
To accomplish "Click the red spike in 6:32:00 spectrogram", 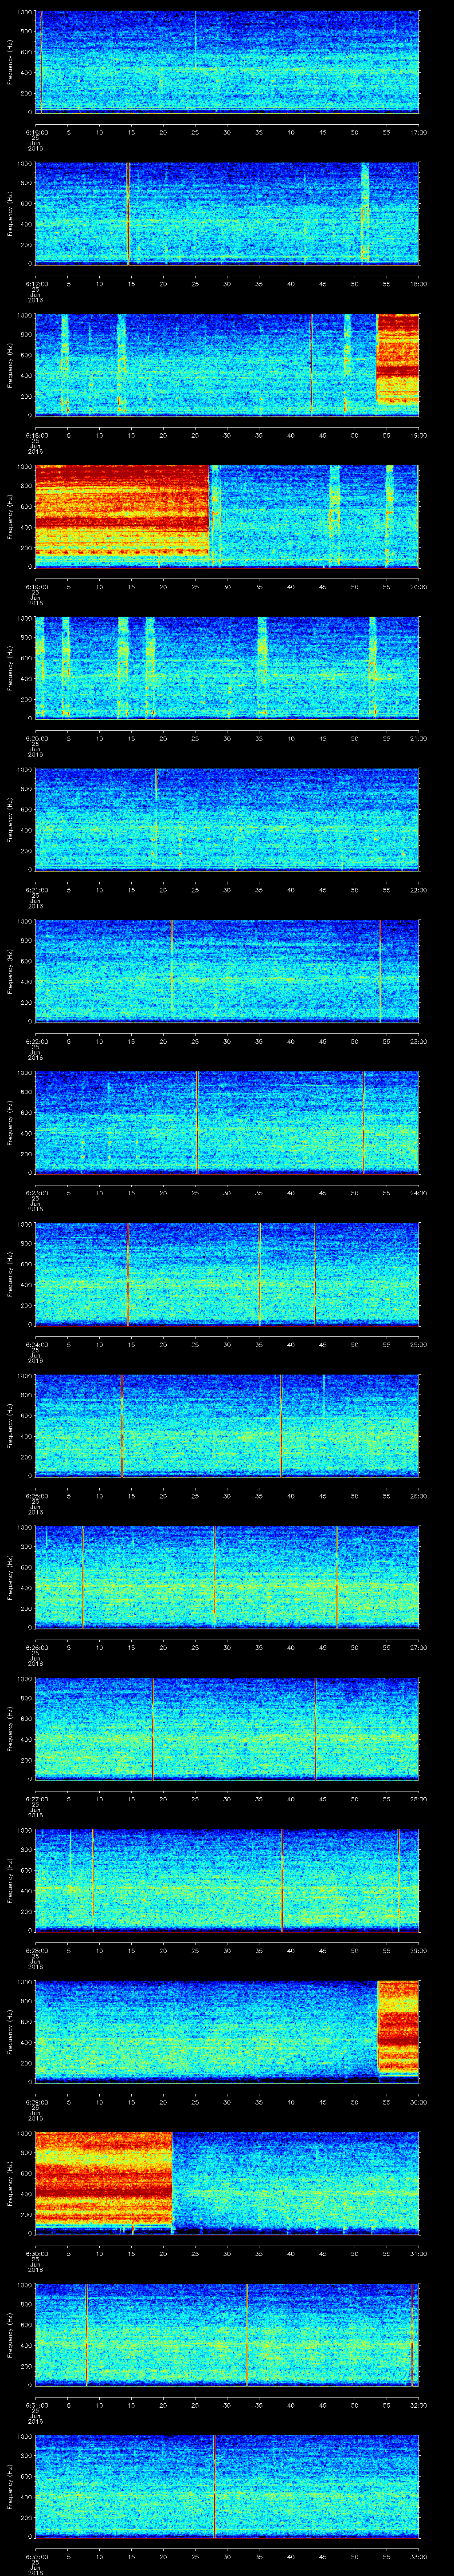I will [215, 2486].
